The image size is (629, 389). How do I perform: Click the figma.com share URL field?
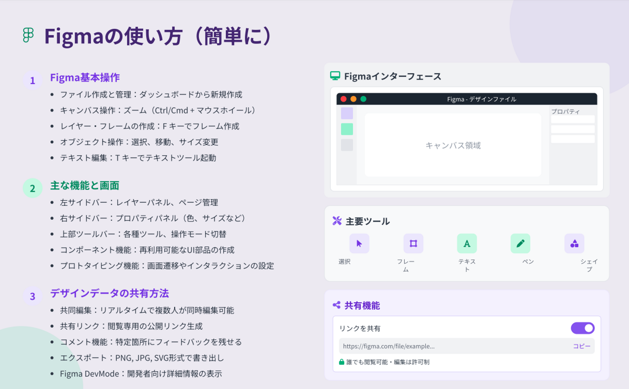click(467, 346)
